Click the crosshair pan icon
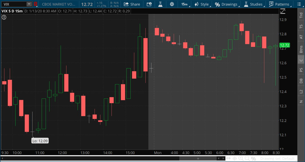This screenshot has width=305, height=162. 235,158
